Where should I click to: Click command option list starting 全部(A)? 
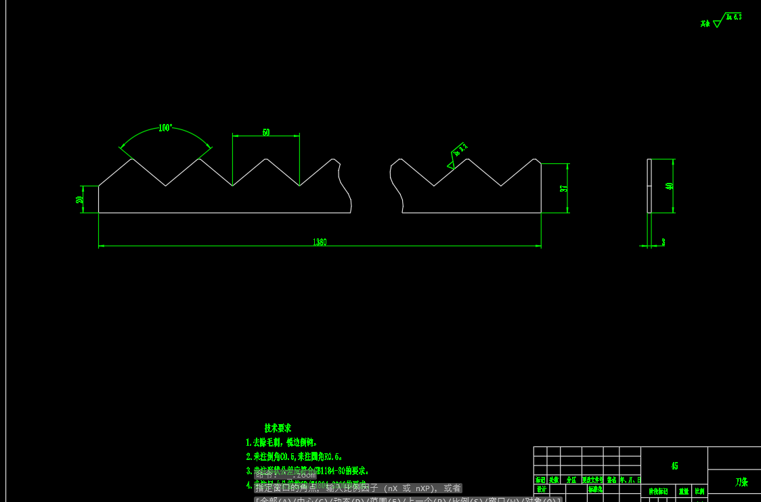point(408,499)
